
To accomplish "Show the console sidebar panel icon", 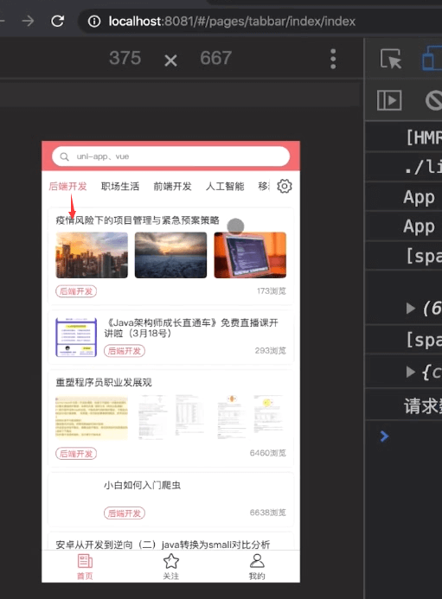I will coord(389,100).
